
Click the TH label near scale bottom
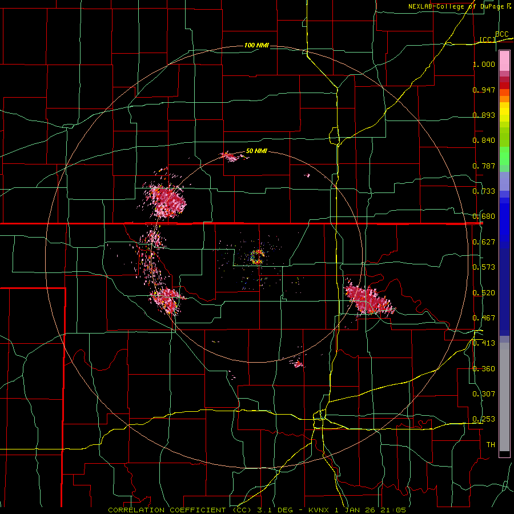click(x=491, y=445)
